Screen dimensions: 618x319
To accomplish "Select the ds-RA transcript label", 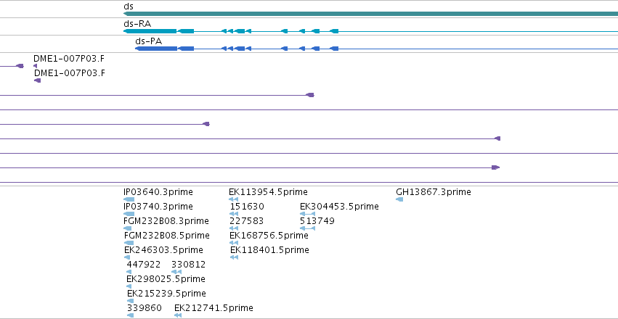I will [x=137, y=24].
